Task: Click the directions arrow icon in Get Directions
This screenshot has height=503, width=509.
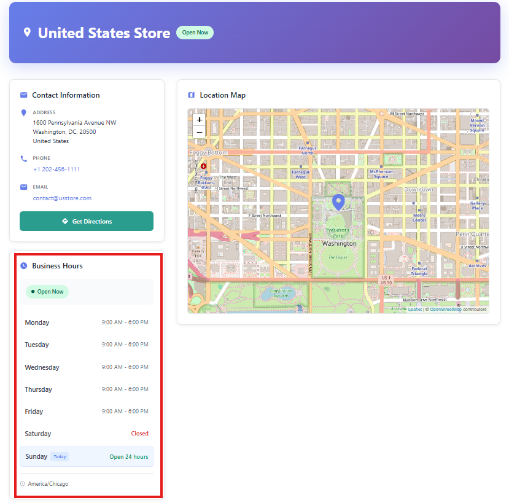Action: pyautogui.click(x=65, y=221)
